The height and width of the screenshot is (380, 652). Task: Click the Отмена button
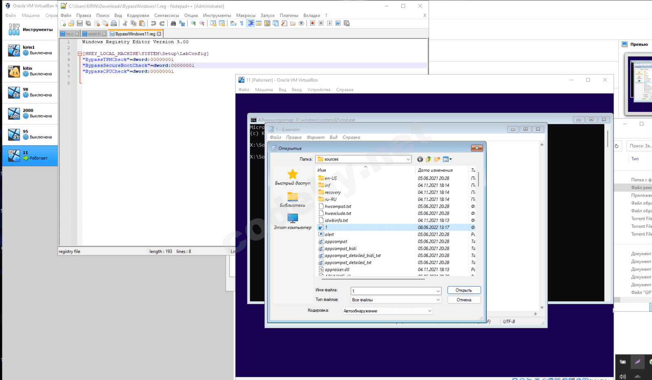(x=464, y=300)
